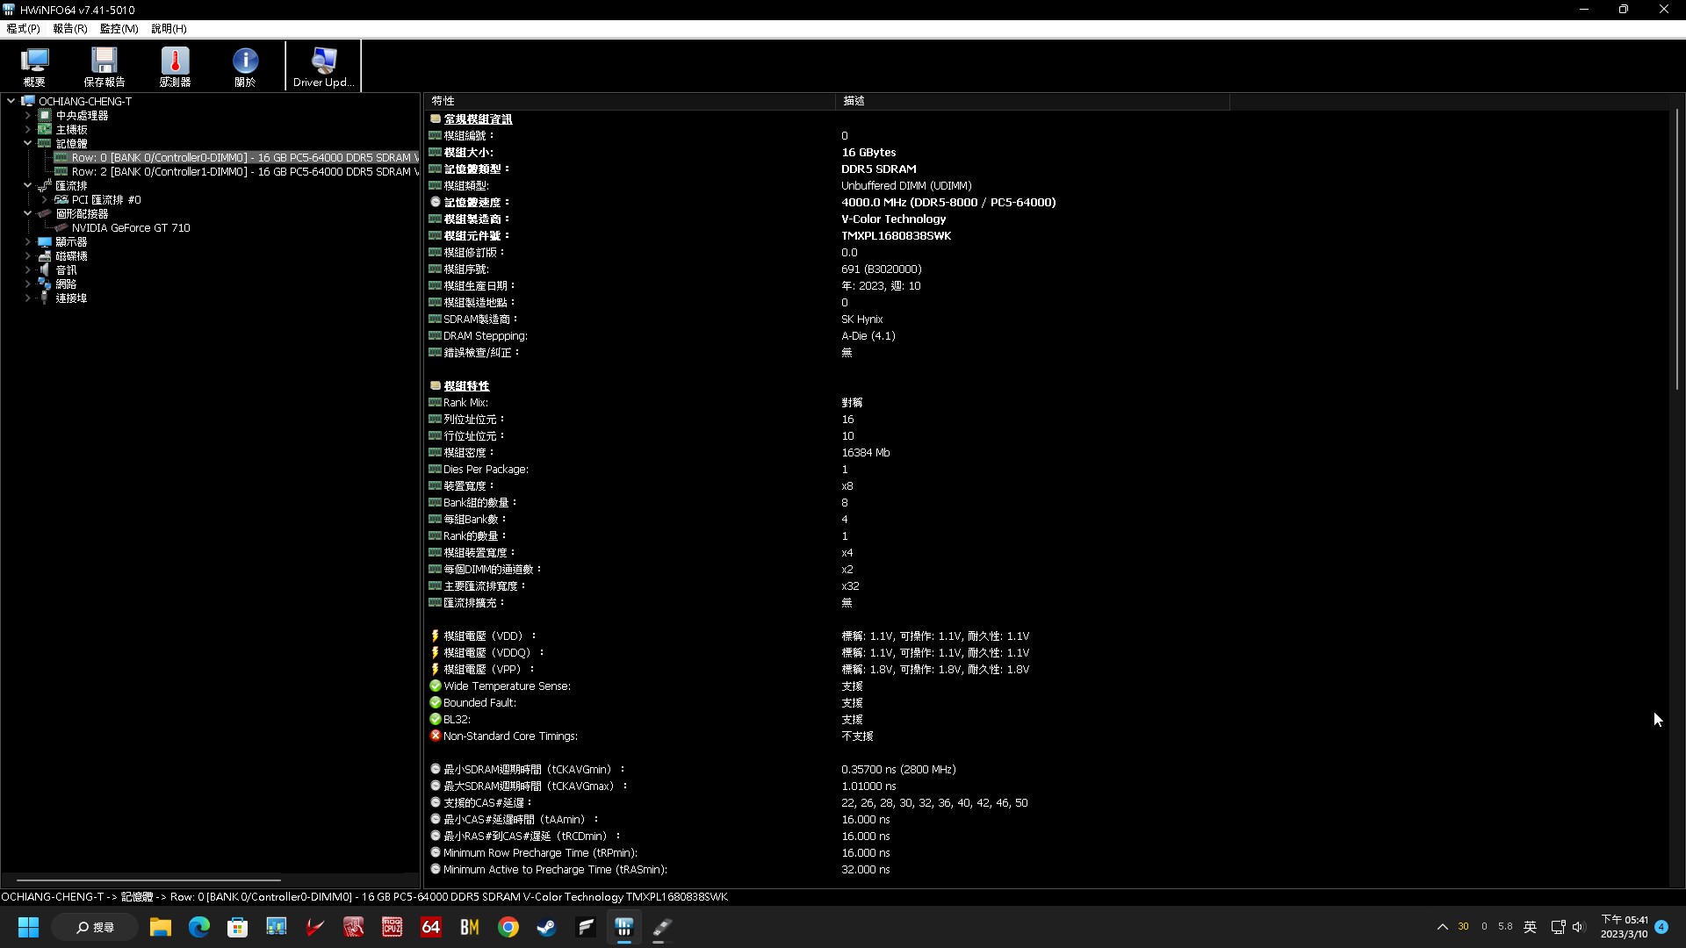Open the 說明(H) help menu
The height and width of the screenshot is (948, 1686).
pyautogui.click(x=169, y=29)
